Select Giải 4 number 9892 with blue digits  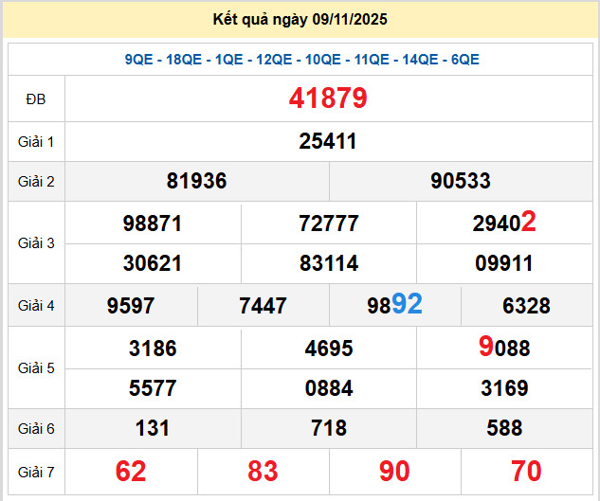pyautogui.click(x=394, y=305)
